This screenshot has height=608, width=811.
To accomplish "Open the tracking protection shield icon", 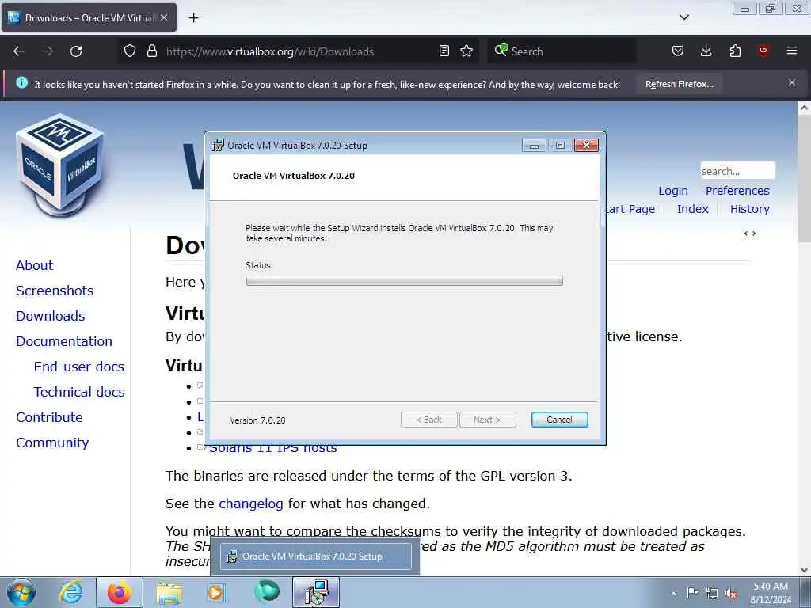I will point(130,51).
